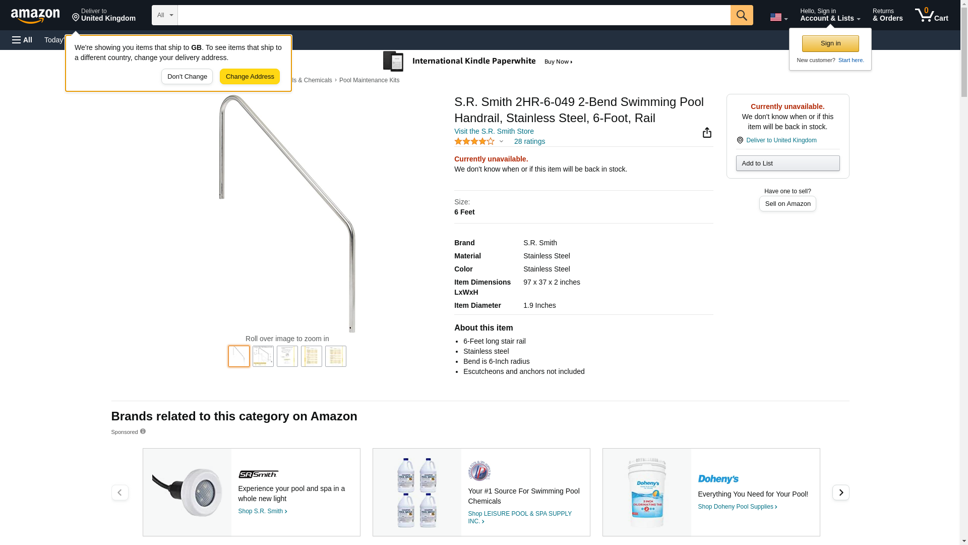Click into the search text field
Viewport: 968px width, 545px height.
(454, 15)
